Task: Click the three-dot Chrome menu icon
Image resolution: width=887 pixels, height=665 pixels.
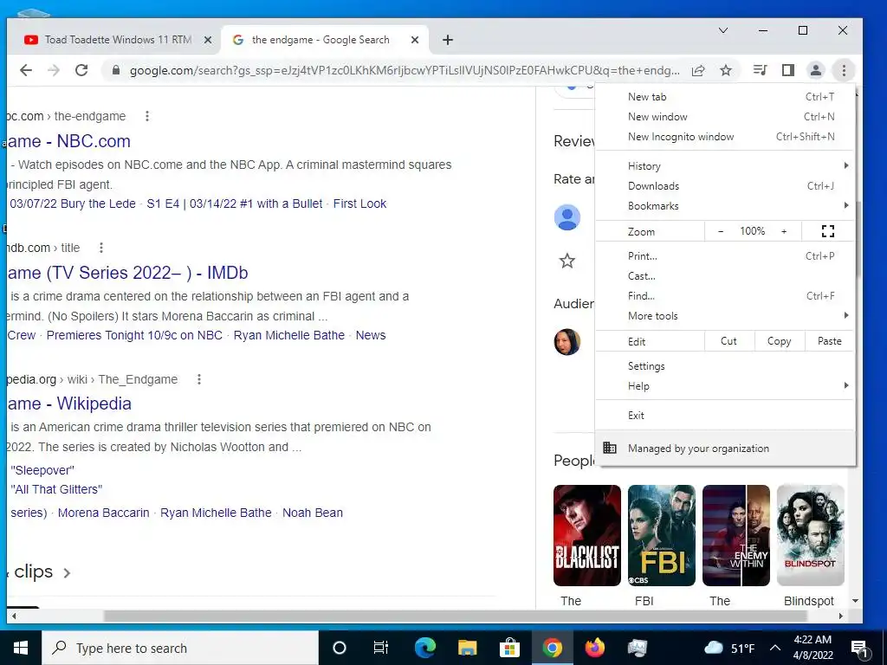Action: (x=844, y=70)
